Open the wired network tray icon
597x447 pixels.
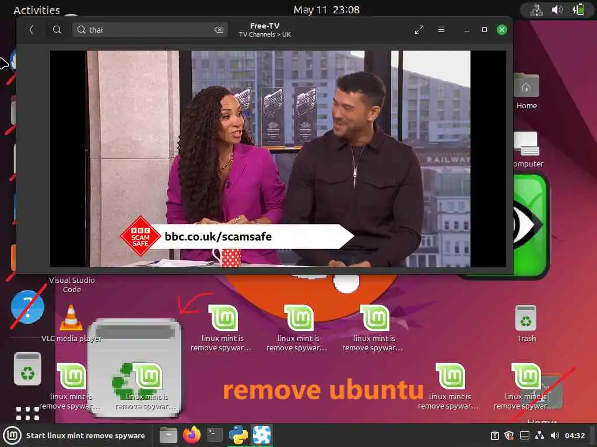(539, 435)
